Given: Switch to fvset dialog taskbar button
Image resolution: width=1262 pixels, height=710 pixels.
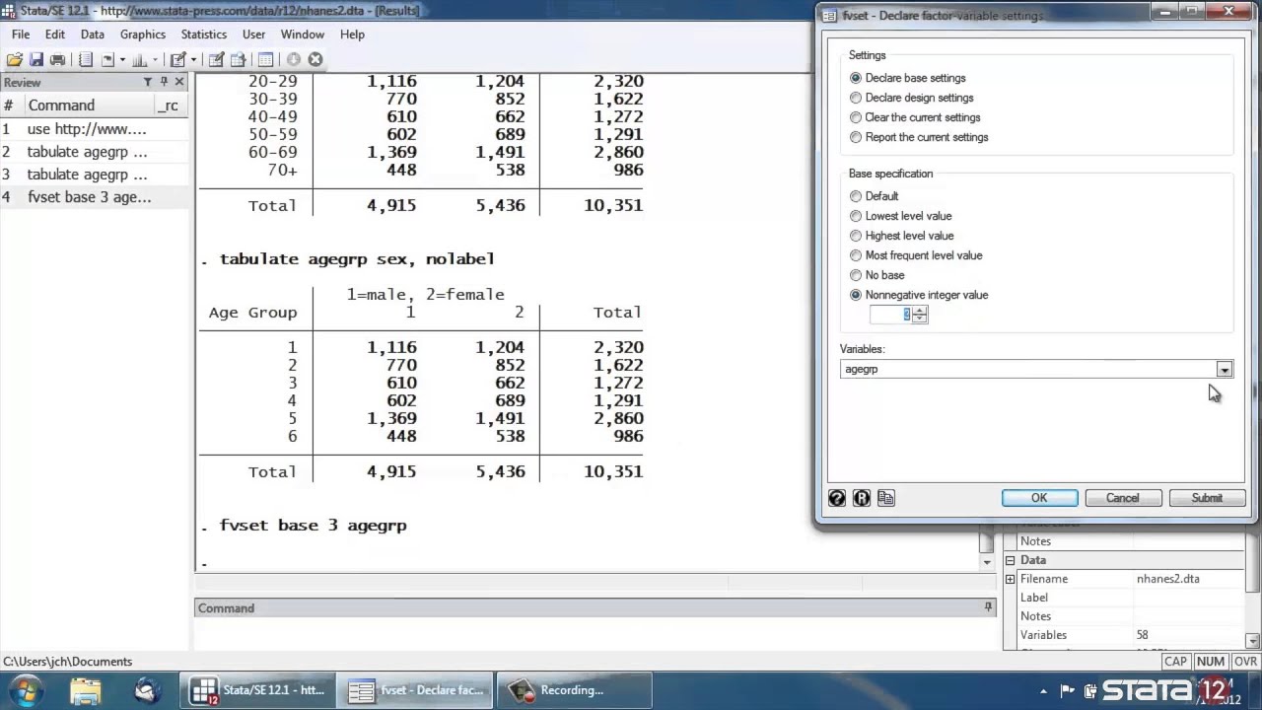Looking at the screenshot, I should point(414,690).
